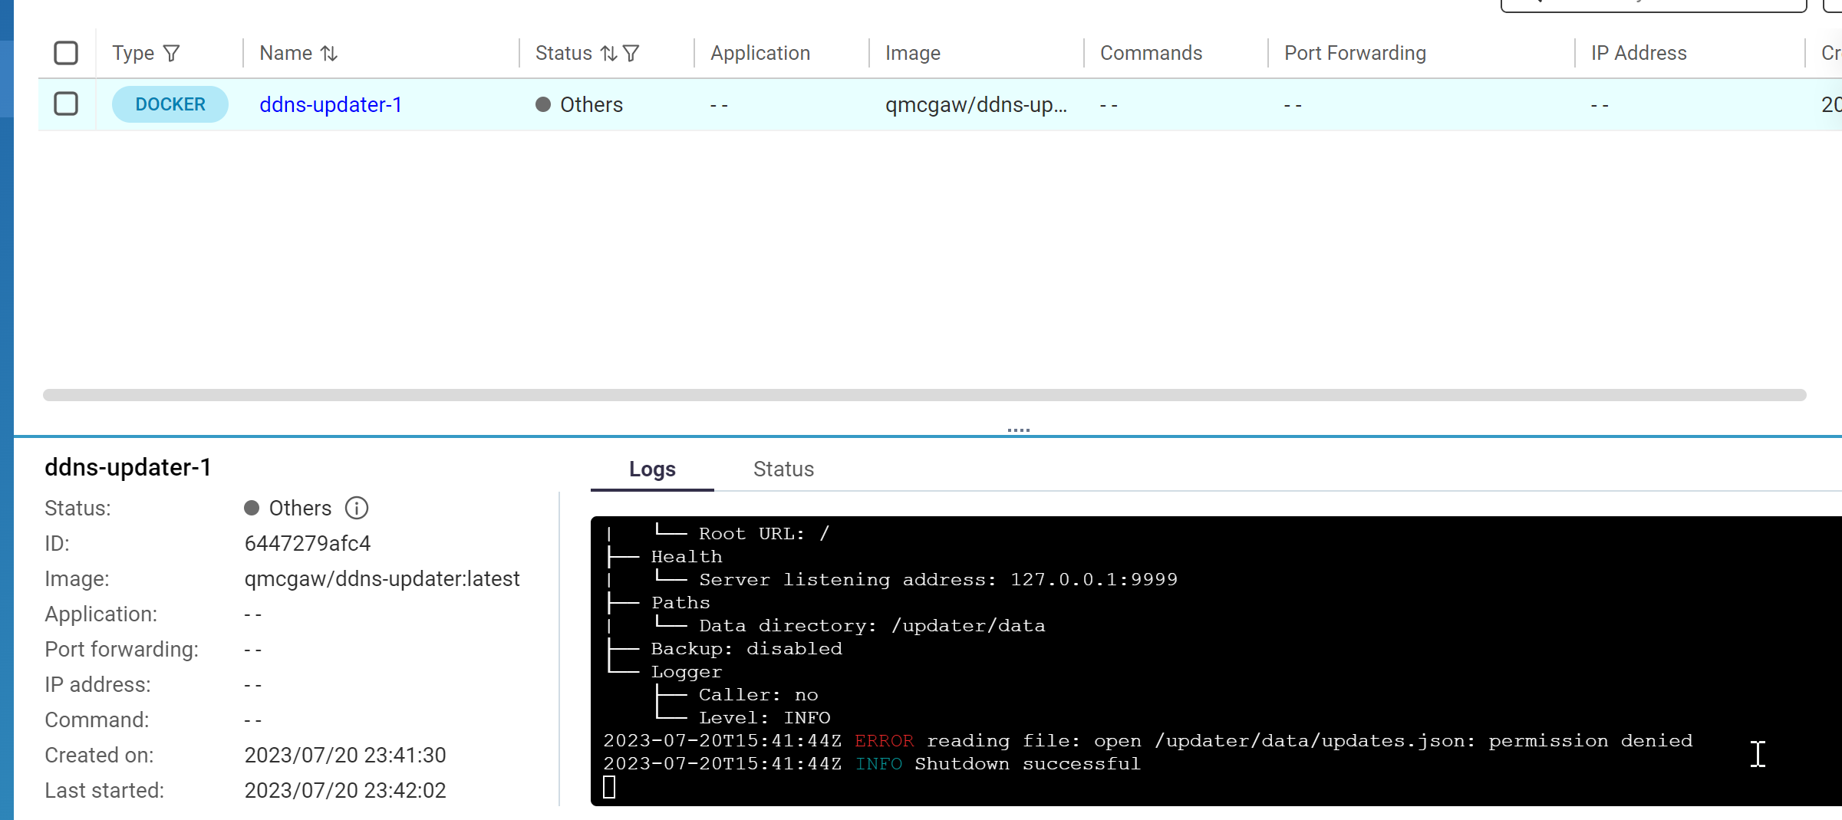
Task: Click the gray status dot beside Others
Action: 543,104
